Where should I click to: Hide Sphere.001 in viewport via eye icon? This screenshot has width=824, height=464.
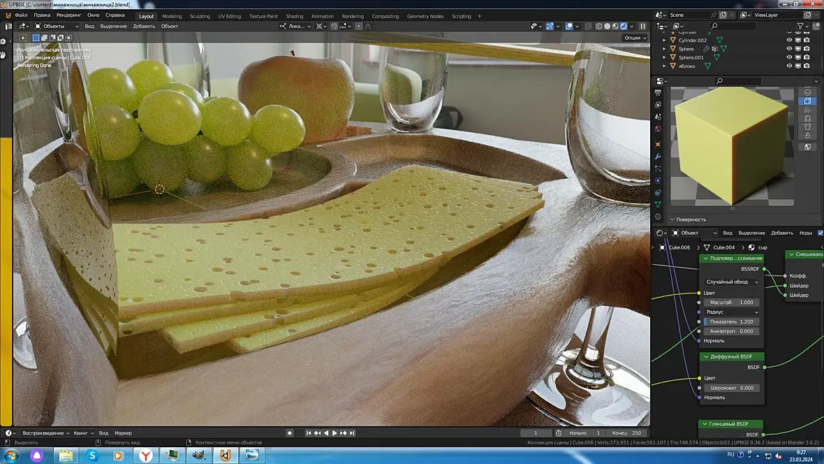(789, 57)
